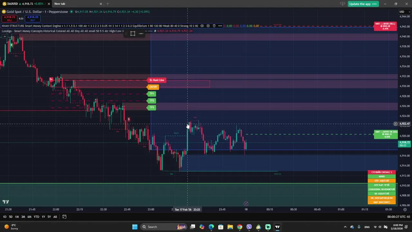412x232 pixels.
Task: Click the lightning replay icon on time axis
Action: pyautogui.click(x=246, y=204)
